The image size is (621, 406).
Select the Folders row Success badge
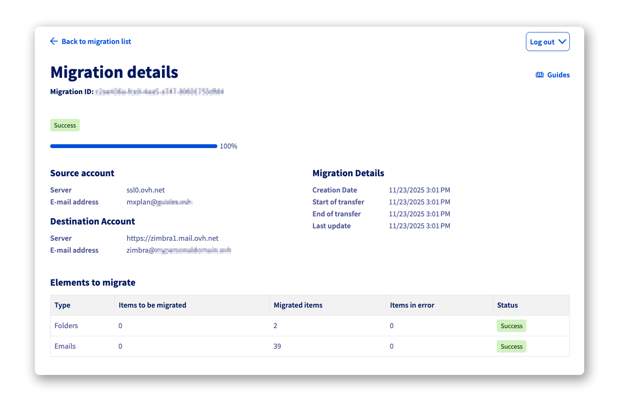(511, 326)
